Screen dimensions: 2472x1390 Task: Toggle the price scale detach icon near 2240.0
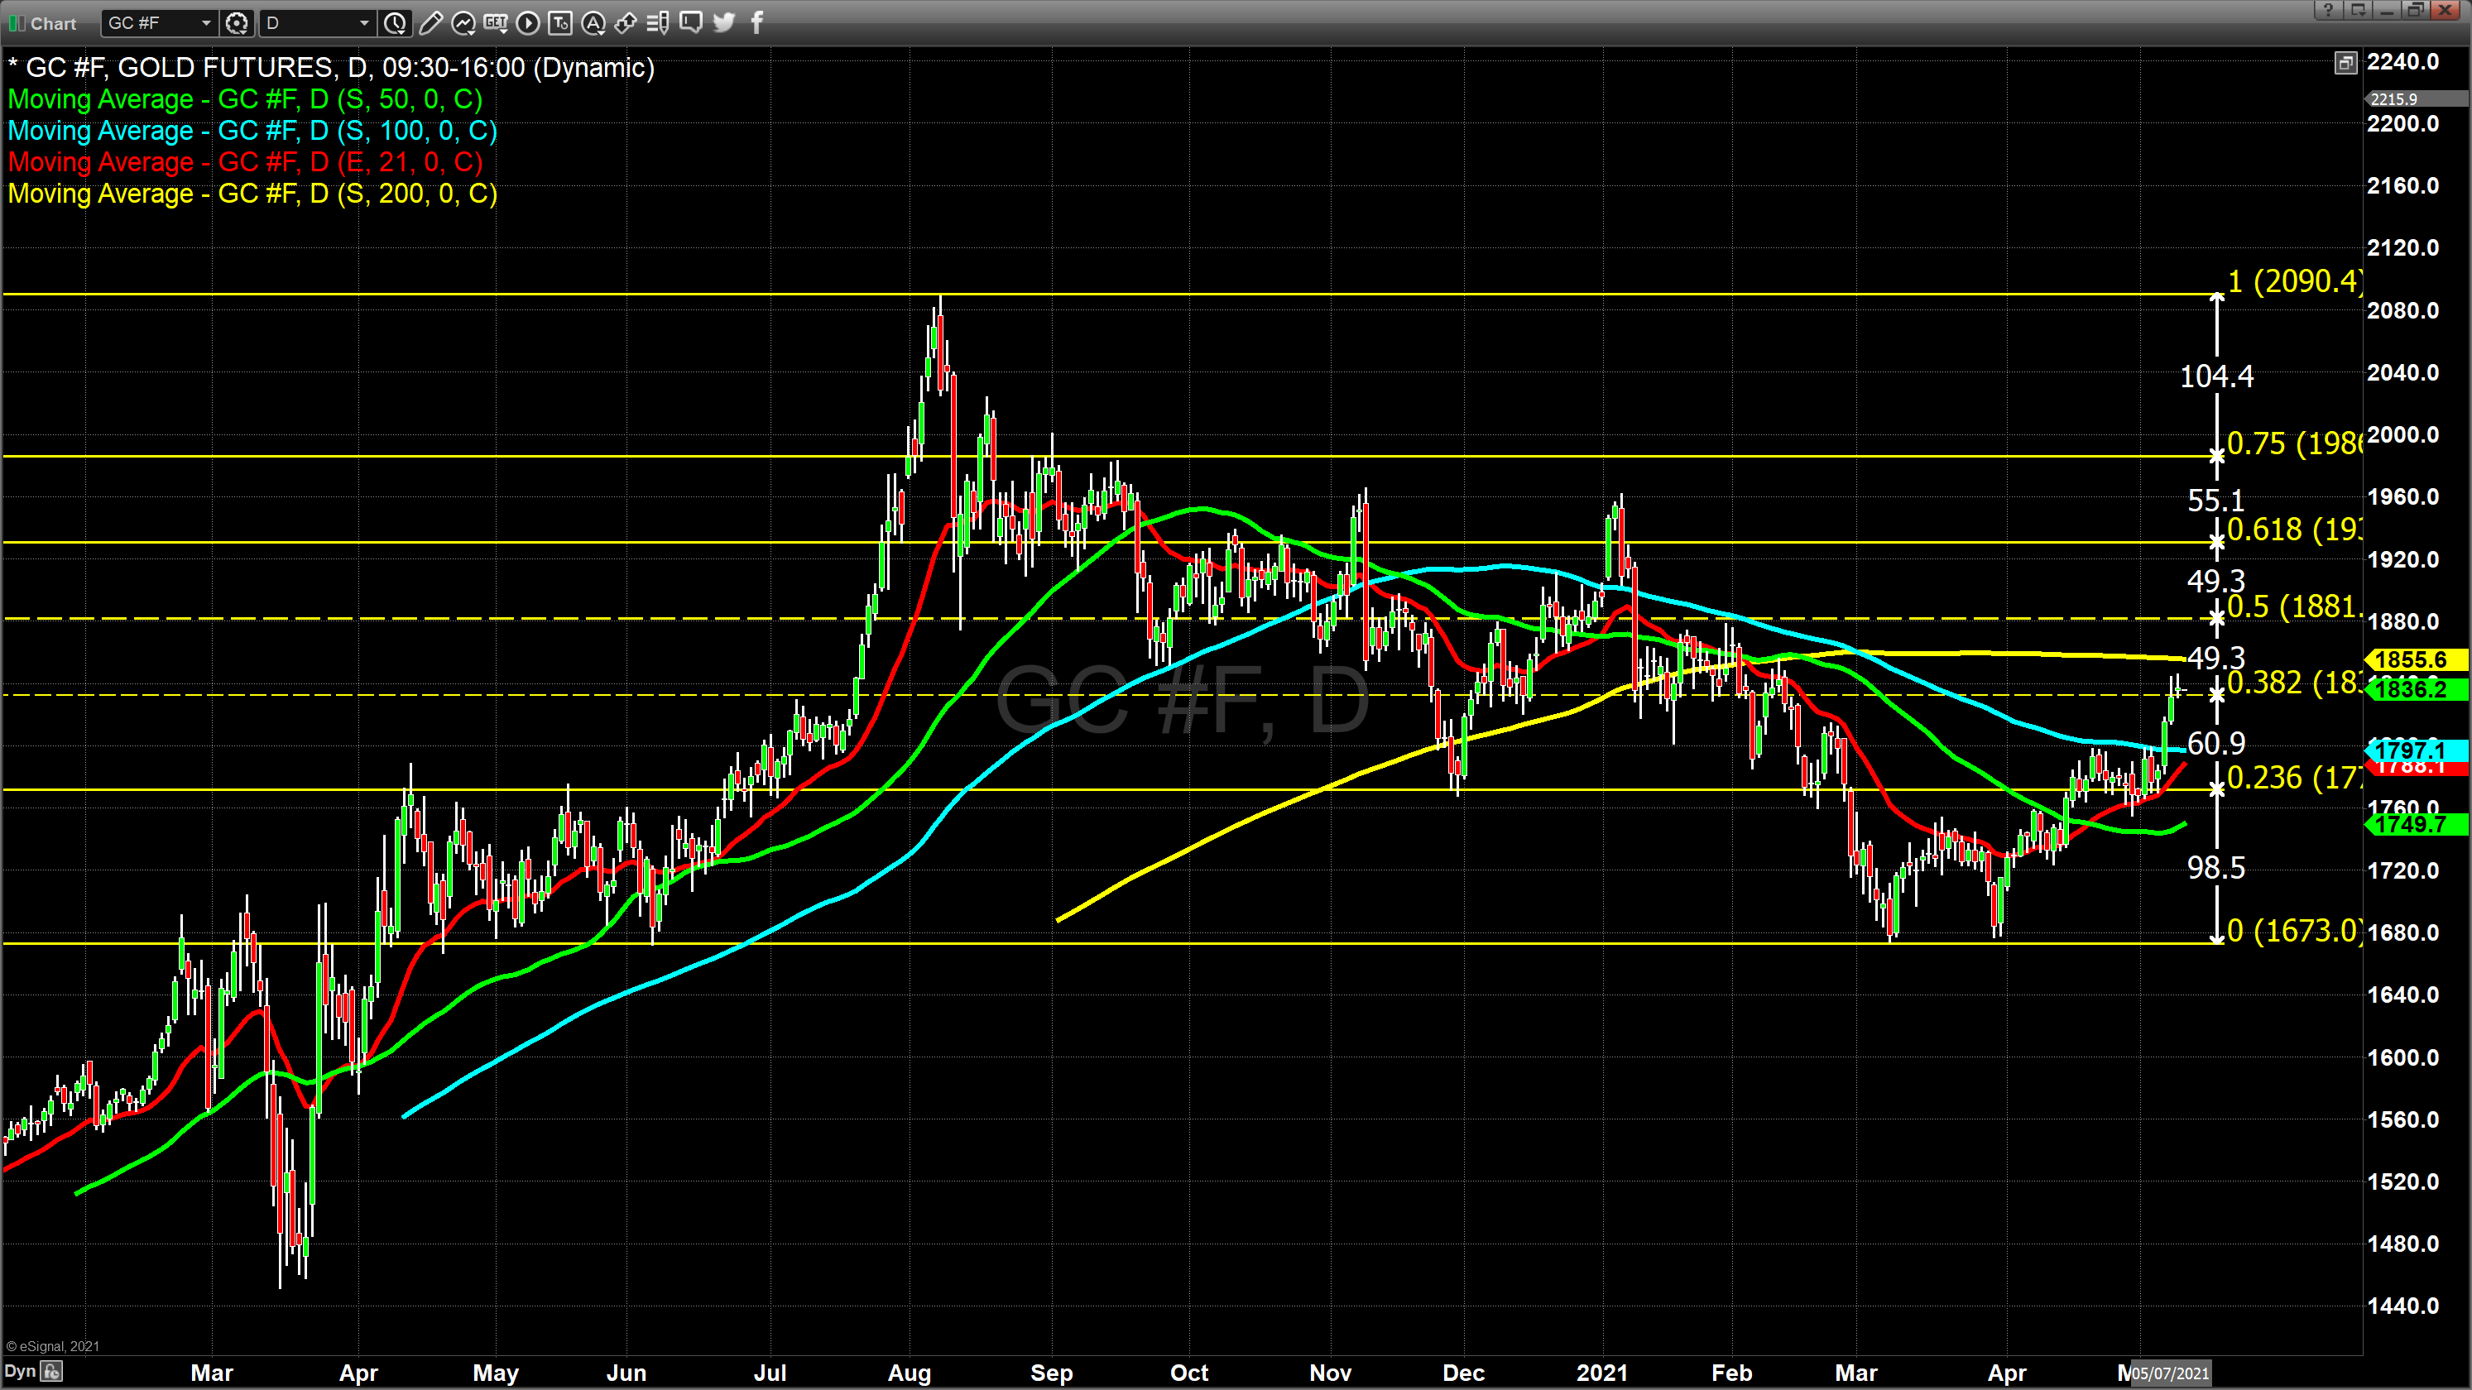2345,64
